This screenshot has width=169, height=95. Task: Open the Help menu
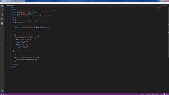point(26,3)
